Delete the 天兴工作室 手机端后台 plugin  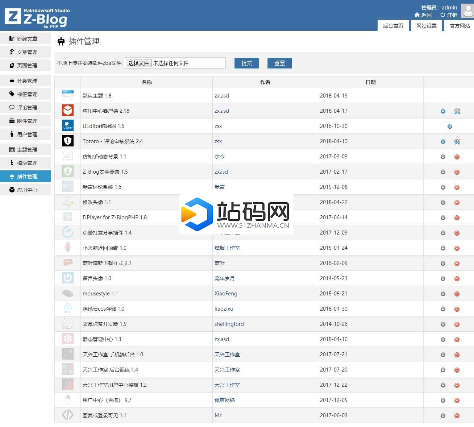(x=457, y=355)
